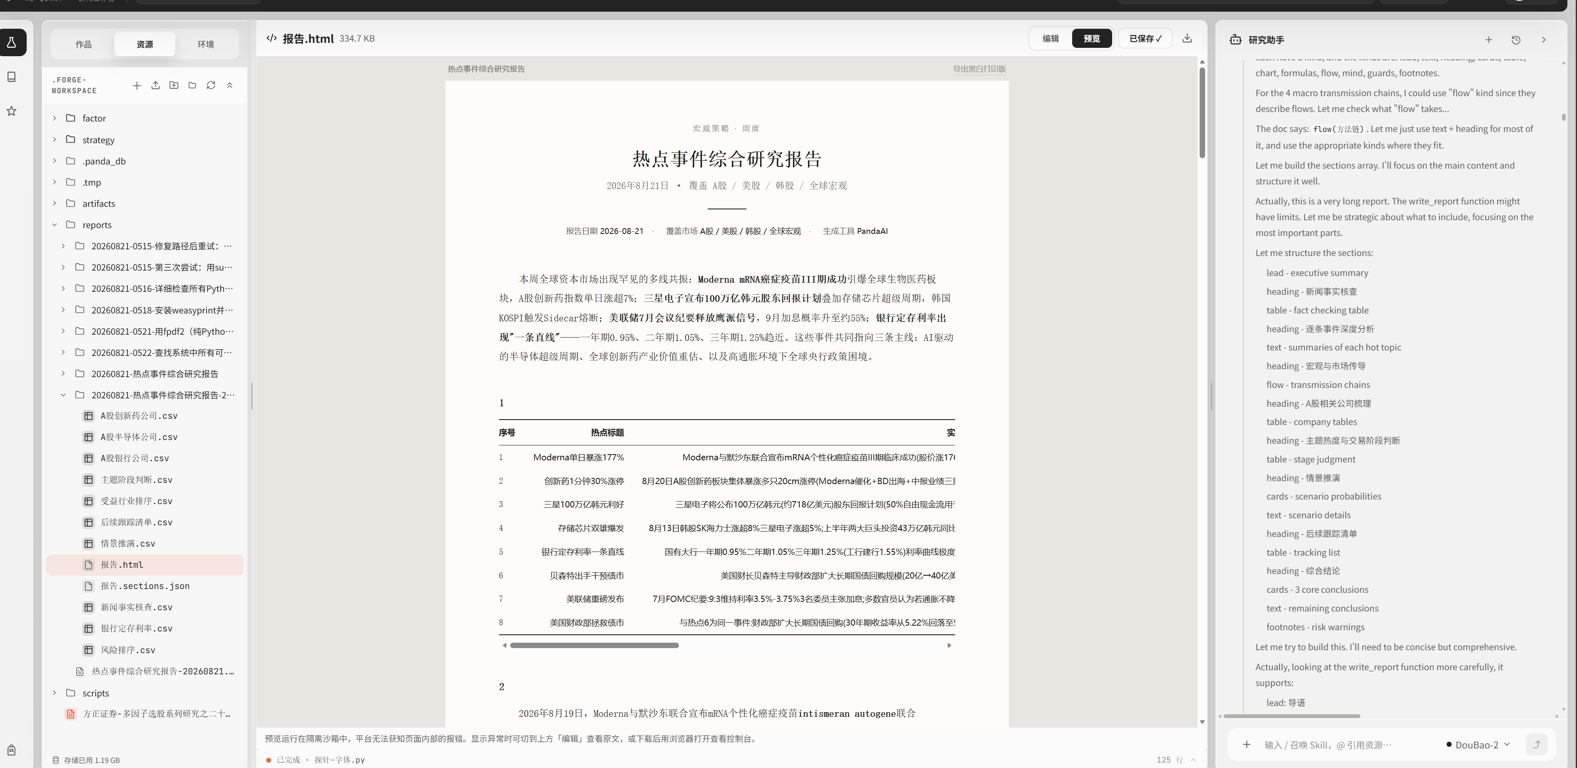
Task: Download the 报告.html file
Action: (1187, 38)
